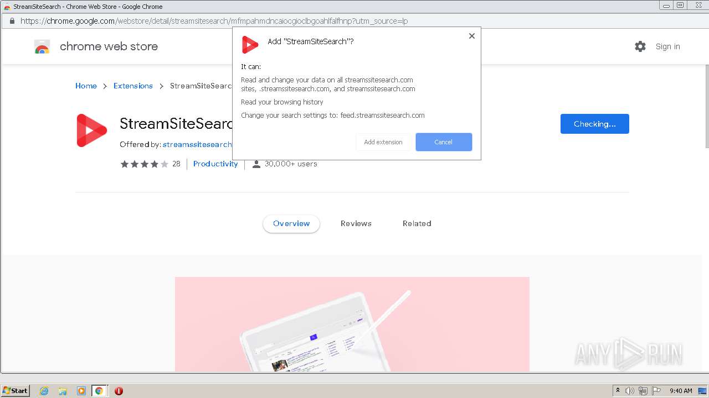Open the file explorer taskbar icon
This screenshot has width=709, height=398.
point(63,391)
